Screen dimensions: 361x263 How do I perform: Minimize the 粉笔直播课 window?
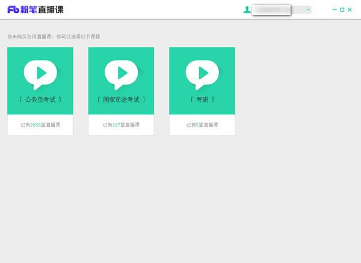(335, 10)
